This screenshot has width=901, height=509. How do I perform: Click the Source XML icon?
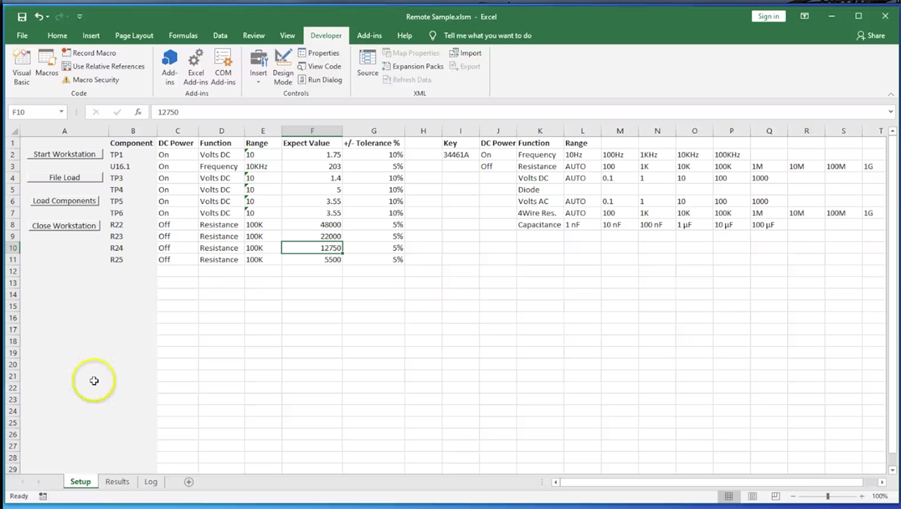pos(367,62)
